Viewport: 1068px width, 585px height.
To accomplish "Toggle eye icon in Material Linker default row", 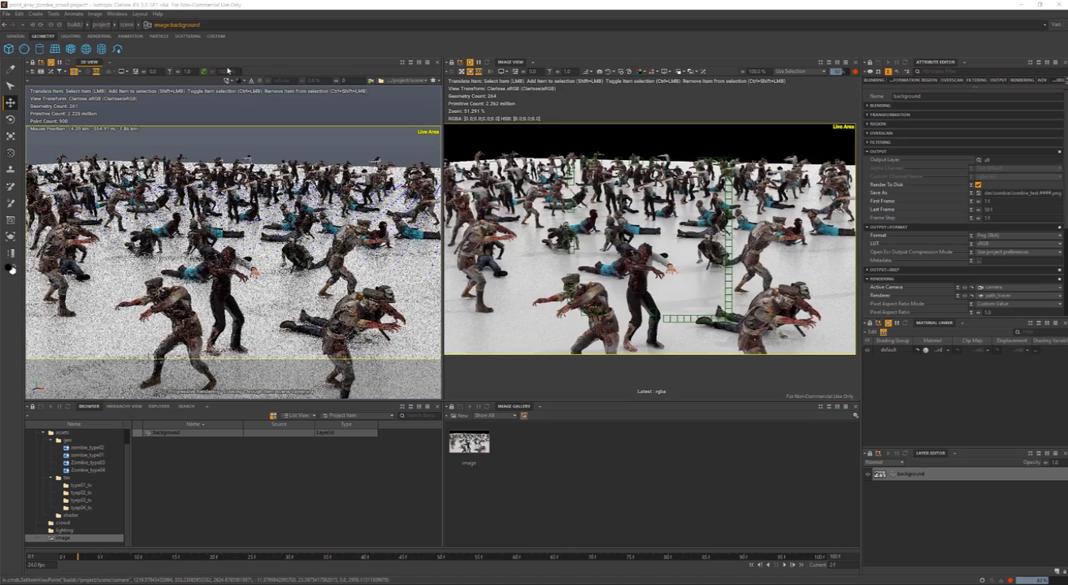I will 867,350.
